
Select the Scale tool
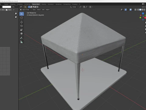tap(22, 30)
